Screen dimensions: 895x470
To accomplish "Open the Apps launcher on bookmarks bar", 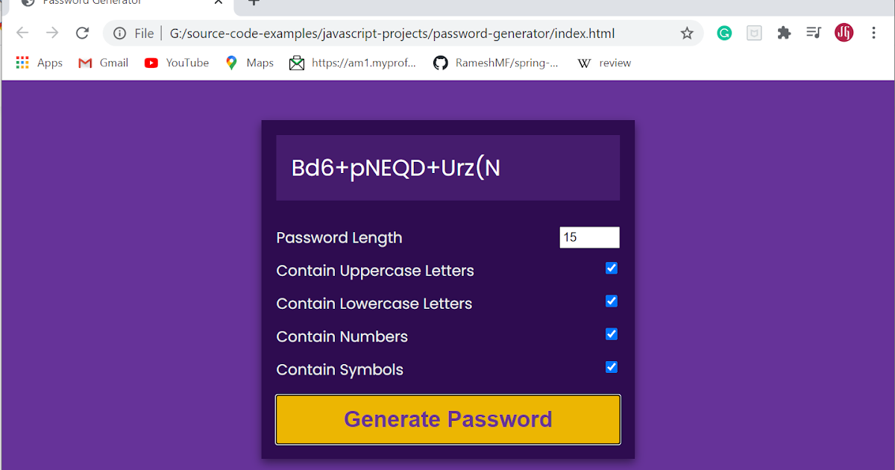I will click(x=38, y=63).
